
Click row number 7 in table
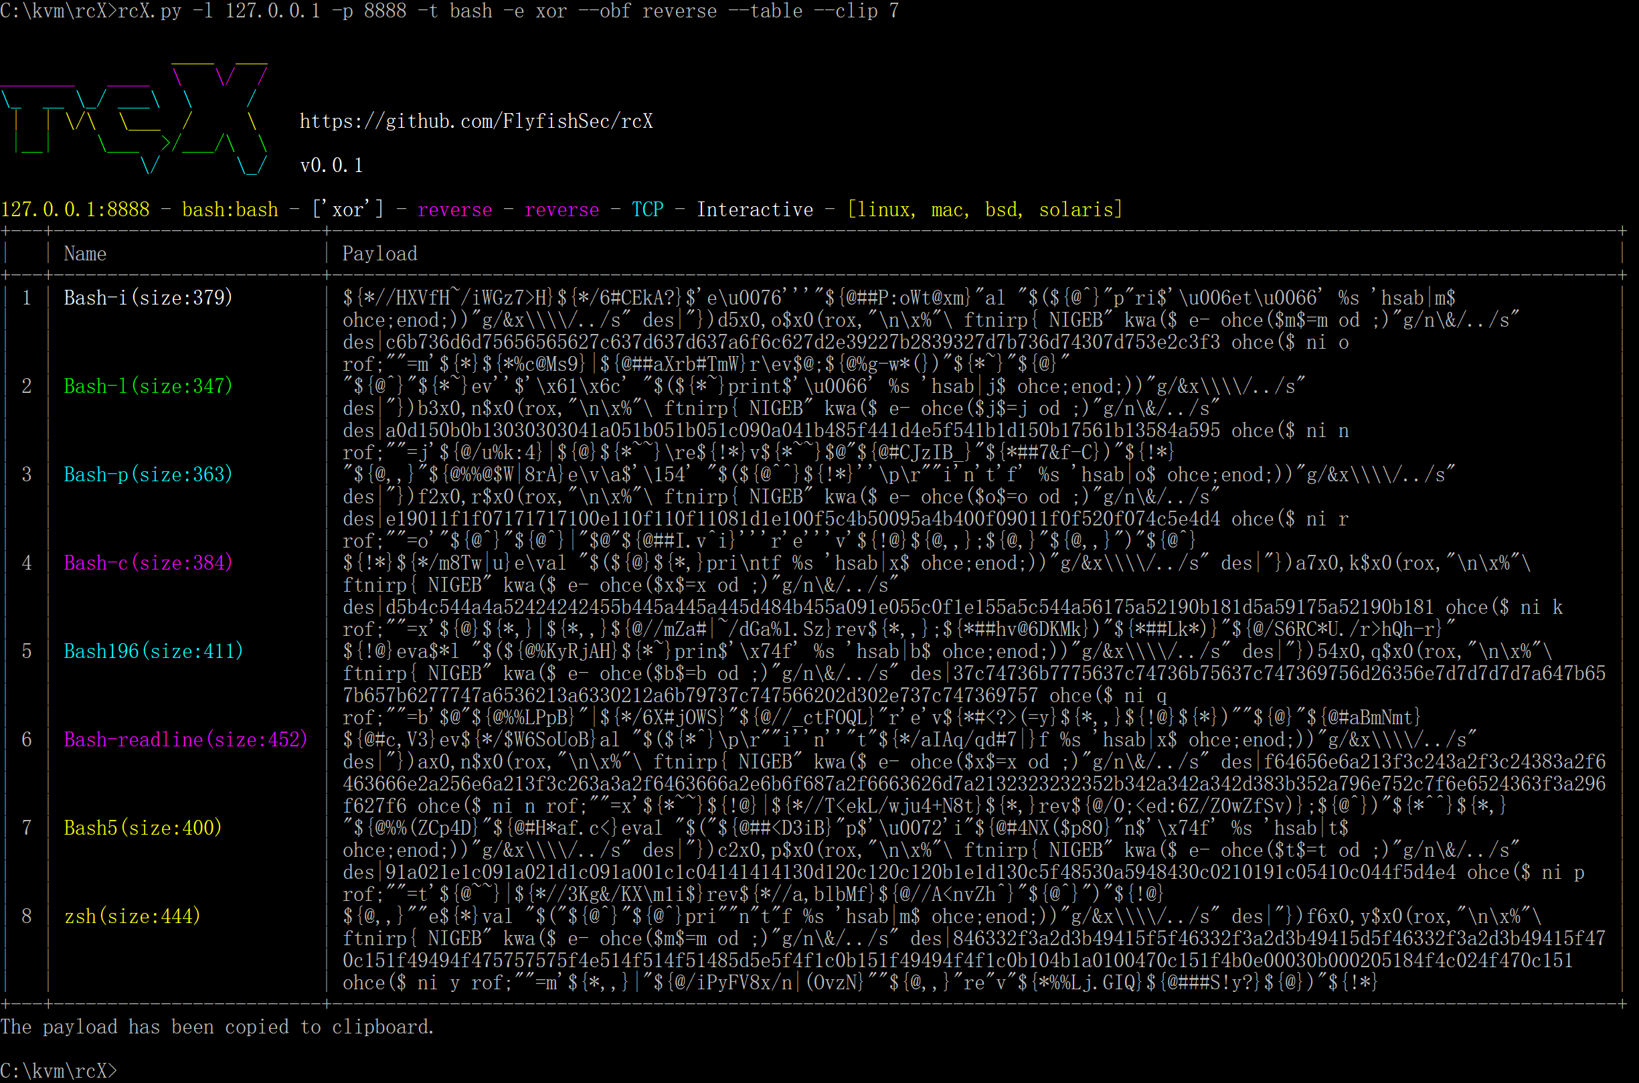click(x=26, y=828)
